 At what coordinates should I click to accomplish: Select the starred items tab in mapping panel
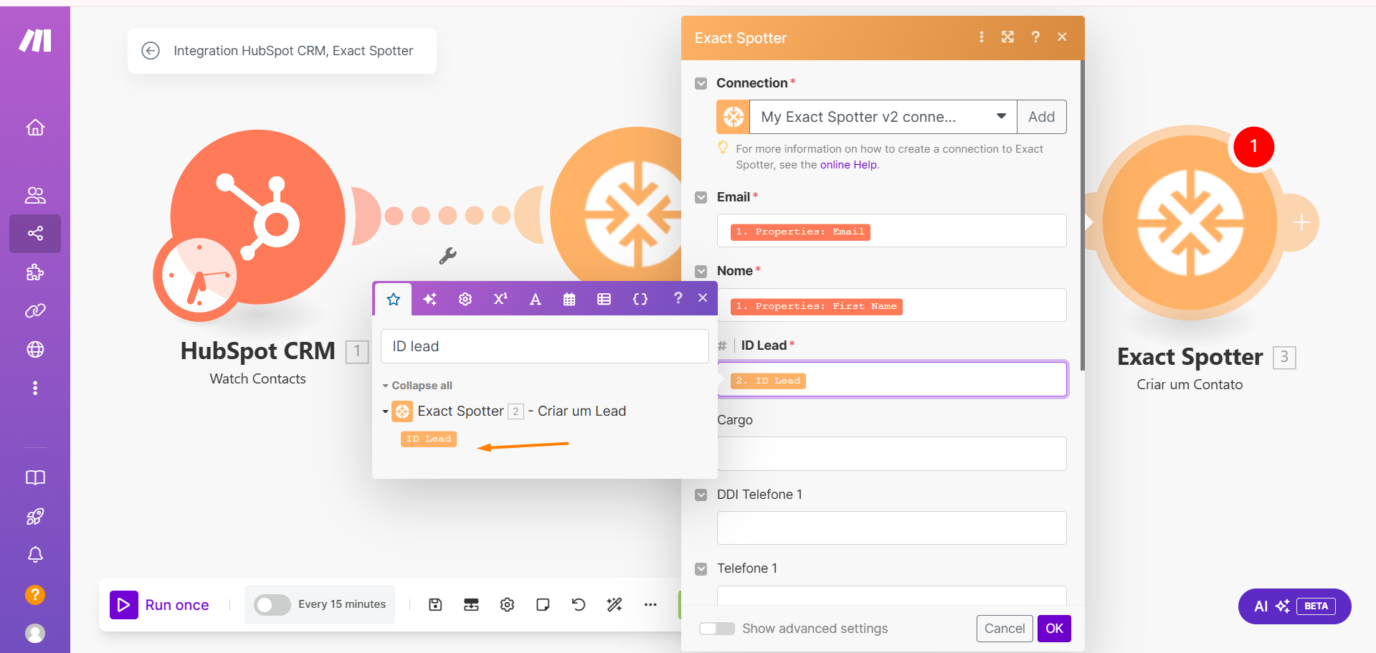393,299
